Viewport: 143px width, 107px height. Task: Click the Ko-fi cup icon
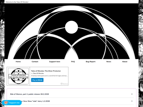click(6, 103)
